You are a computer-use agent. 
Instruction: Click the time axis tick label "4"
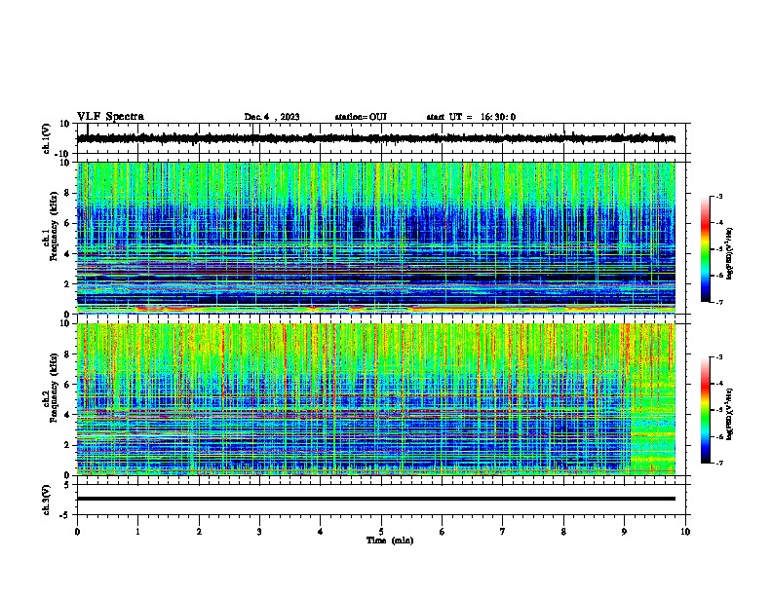(x=321, y=532)
